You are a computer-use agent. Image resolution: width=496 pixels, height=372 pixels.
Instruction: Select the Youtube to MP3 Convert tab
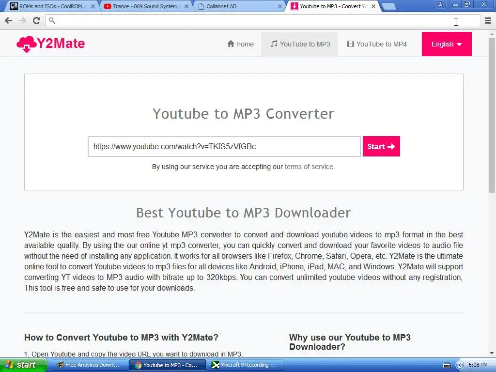coord(332,6)
